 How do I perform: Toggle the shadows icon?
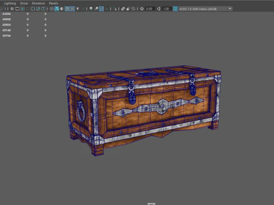(83, 9)
